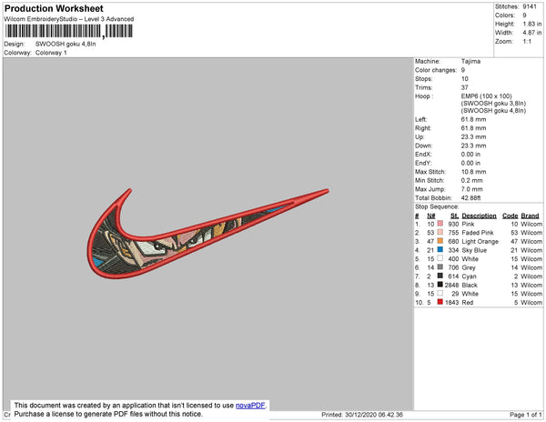The image size is (546, 422).
Task: Select the Hoop value 'EMP6 (100 x 100)'
Action: [486, 96]
